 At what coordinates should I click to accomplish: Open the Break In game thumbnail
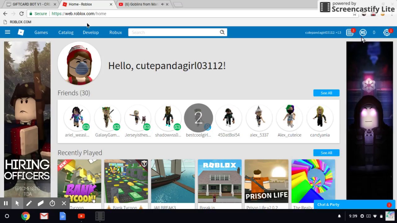point(220,181)
